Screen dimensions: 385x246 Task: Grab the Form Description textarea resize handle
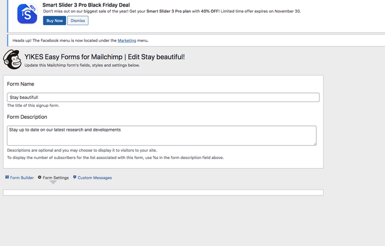pyautogui.click(x=315, y=143)
